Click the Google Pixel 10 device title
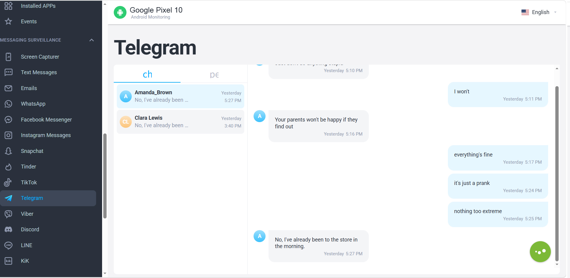This screenshot has width=570, height=278. click(x=156, y=10)
